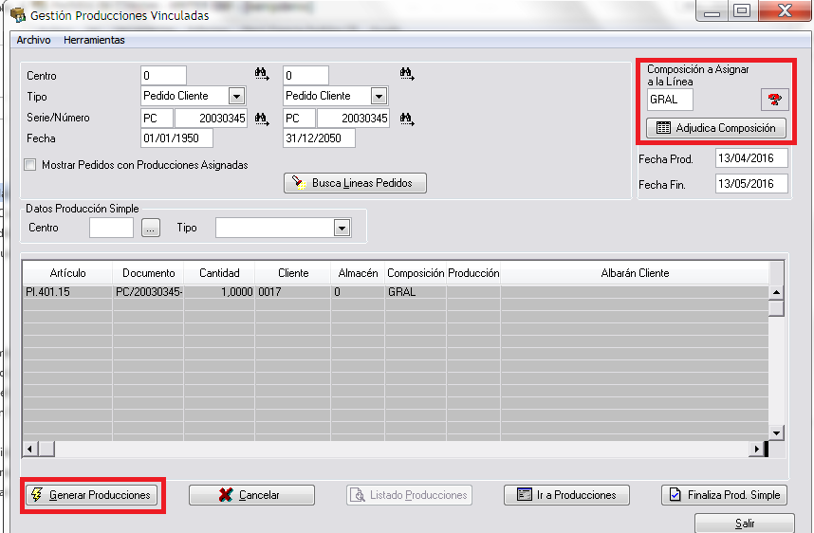
Task: Click the red question mark composition lookup button
Action: (x=774, y=100)
